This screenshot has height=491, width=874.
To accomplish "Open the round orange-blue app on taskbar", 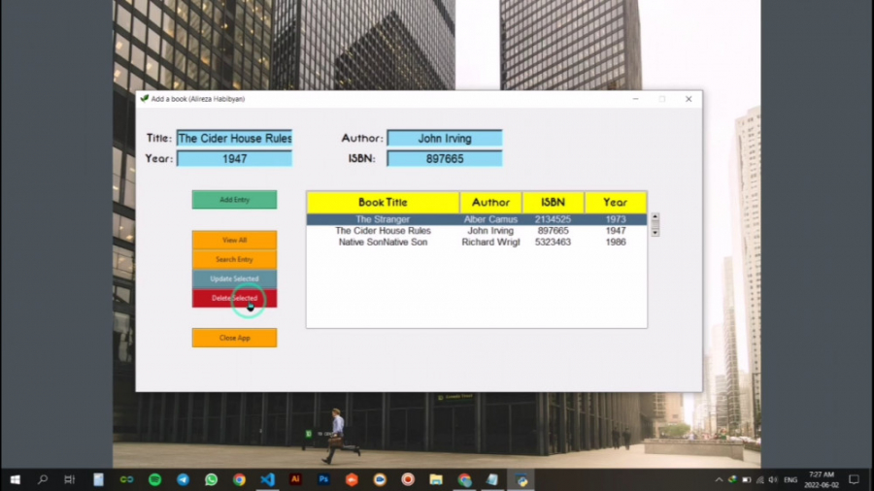I will tap(380, 479).
